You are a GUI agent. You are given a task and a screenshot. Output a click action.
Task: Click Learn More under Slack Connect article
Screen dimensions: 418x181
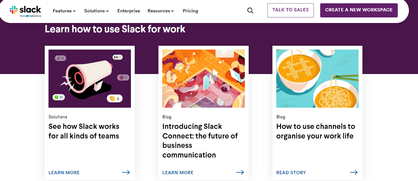click(178, 173)
